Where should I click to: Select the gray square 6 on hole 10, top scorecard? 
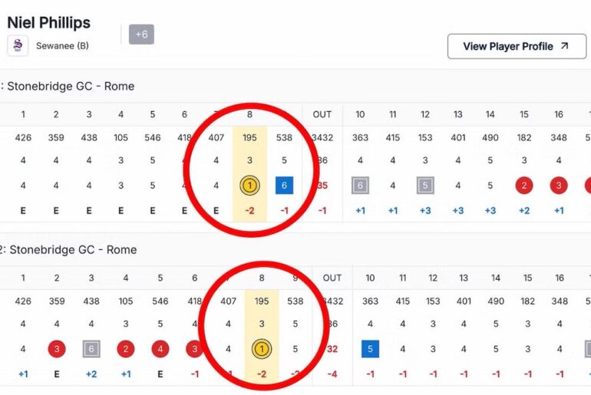point(360,185)
